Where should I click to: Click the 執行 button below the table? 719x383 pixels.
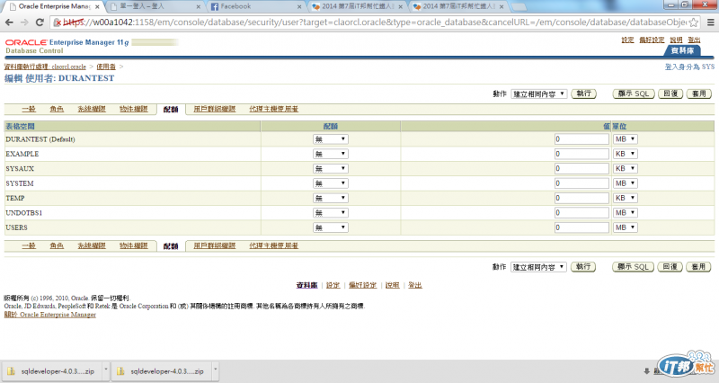(x=583, y=266)
